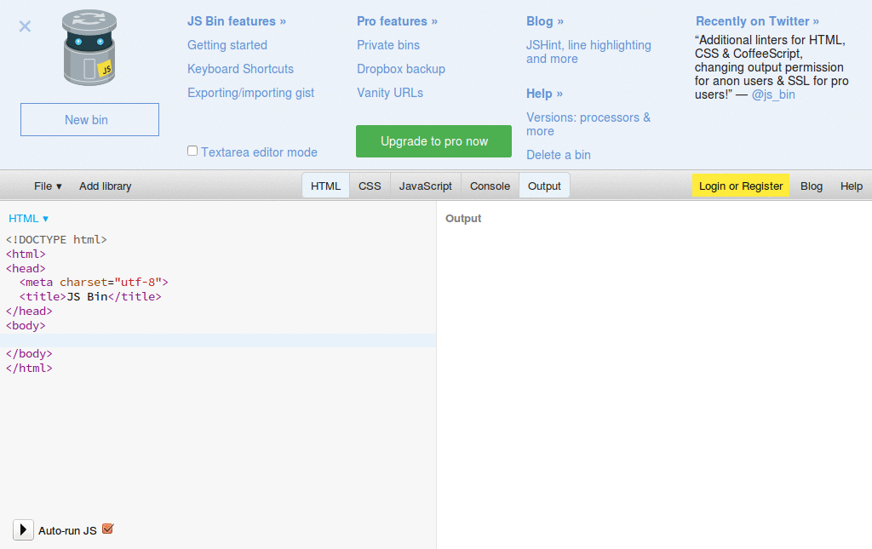Show the Console panel tab

pos(490,186)
